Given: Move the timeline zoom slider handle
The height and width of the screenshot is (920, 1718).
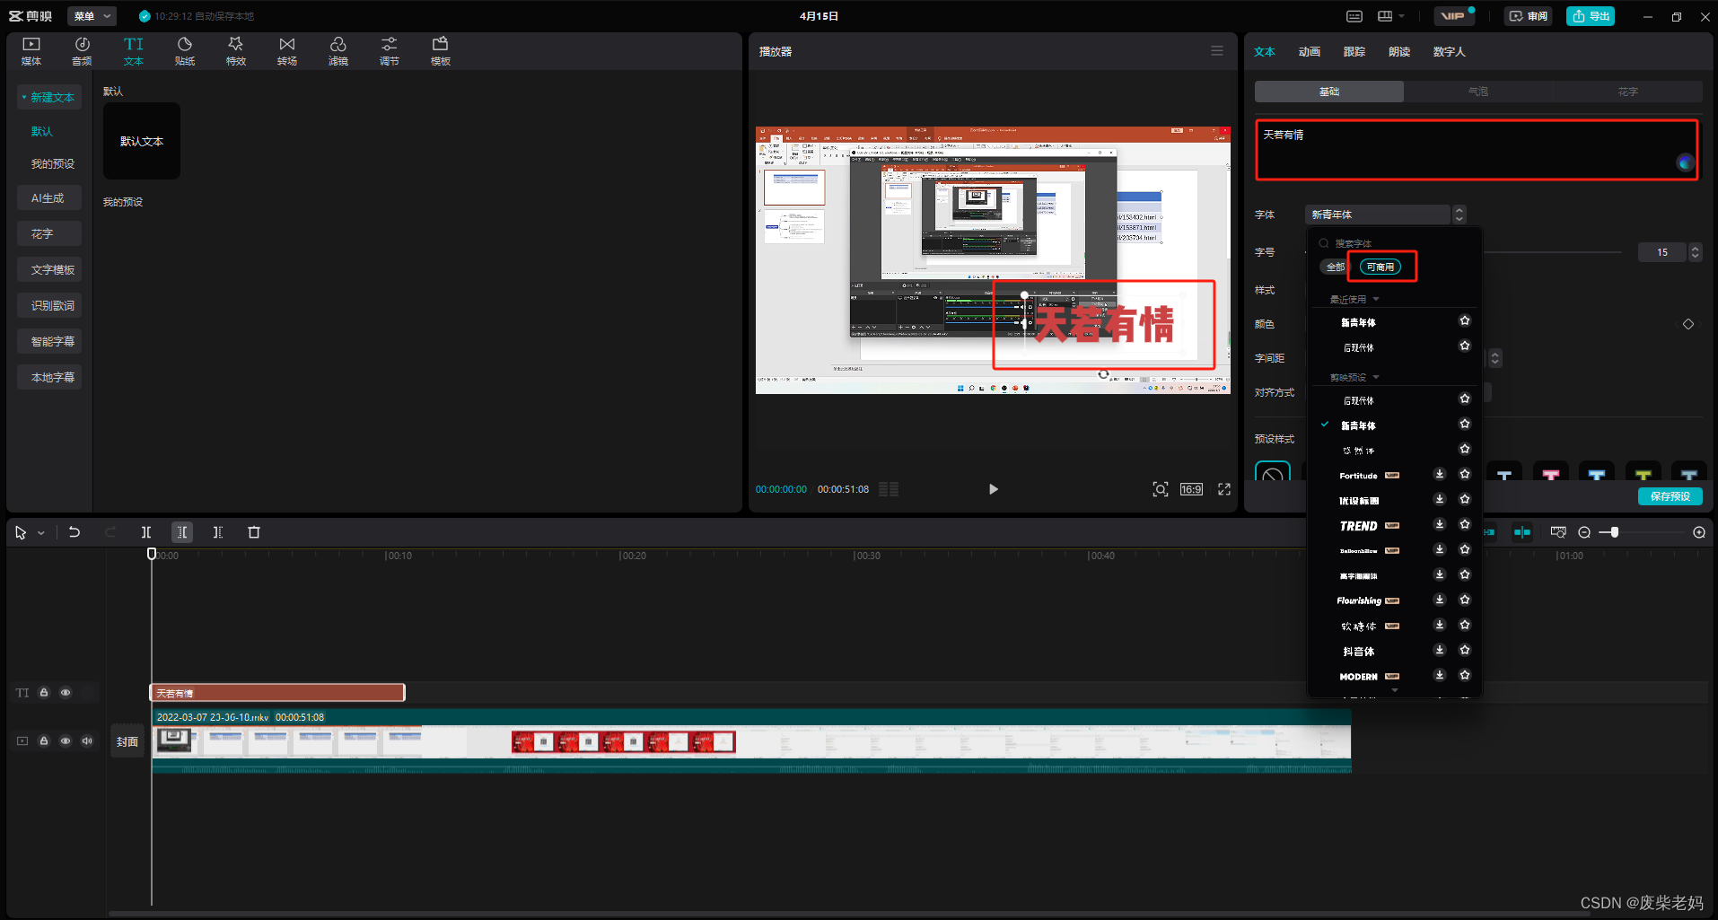Looking at the screenshot, I should 1614,532.
